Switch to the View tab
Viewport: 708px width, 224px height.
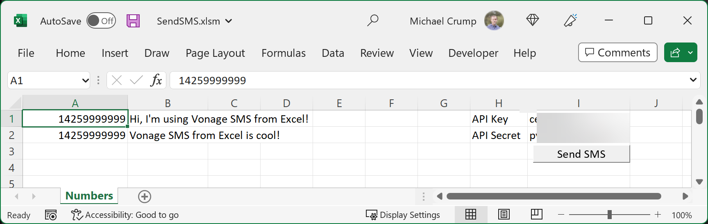(x=421, y=53)
